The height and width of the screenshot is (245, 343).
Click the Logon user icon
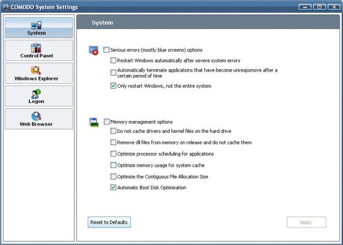[36, 94]
